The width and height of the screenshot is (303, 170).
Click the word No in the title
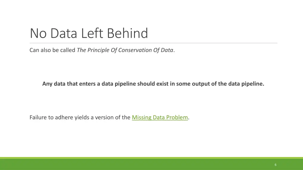tap(38, 33)
